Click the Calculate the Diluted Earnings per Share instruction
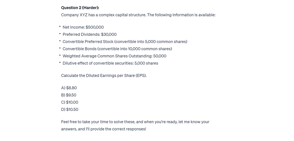Image resolution: width=294 pixels, height=141 pixels. pos(104,76)
